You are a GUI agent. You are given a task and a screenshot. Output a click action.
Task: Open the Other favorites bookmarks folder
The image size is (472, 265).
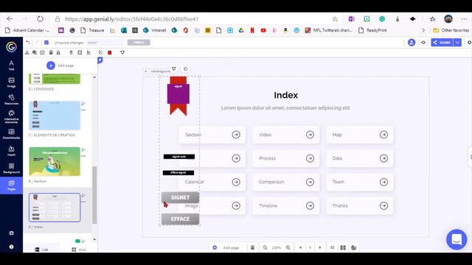[x=451, y=30]
